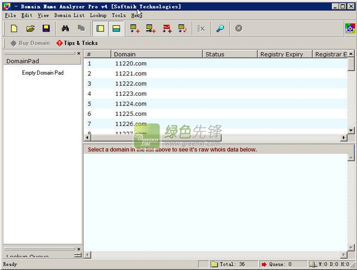Click the Queue: 0 status bar entry

(283, 264)
